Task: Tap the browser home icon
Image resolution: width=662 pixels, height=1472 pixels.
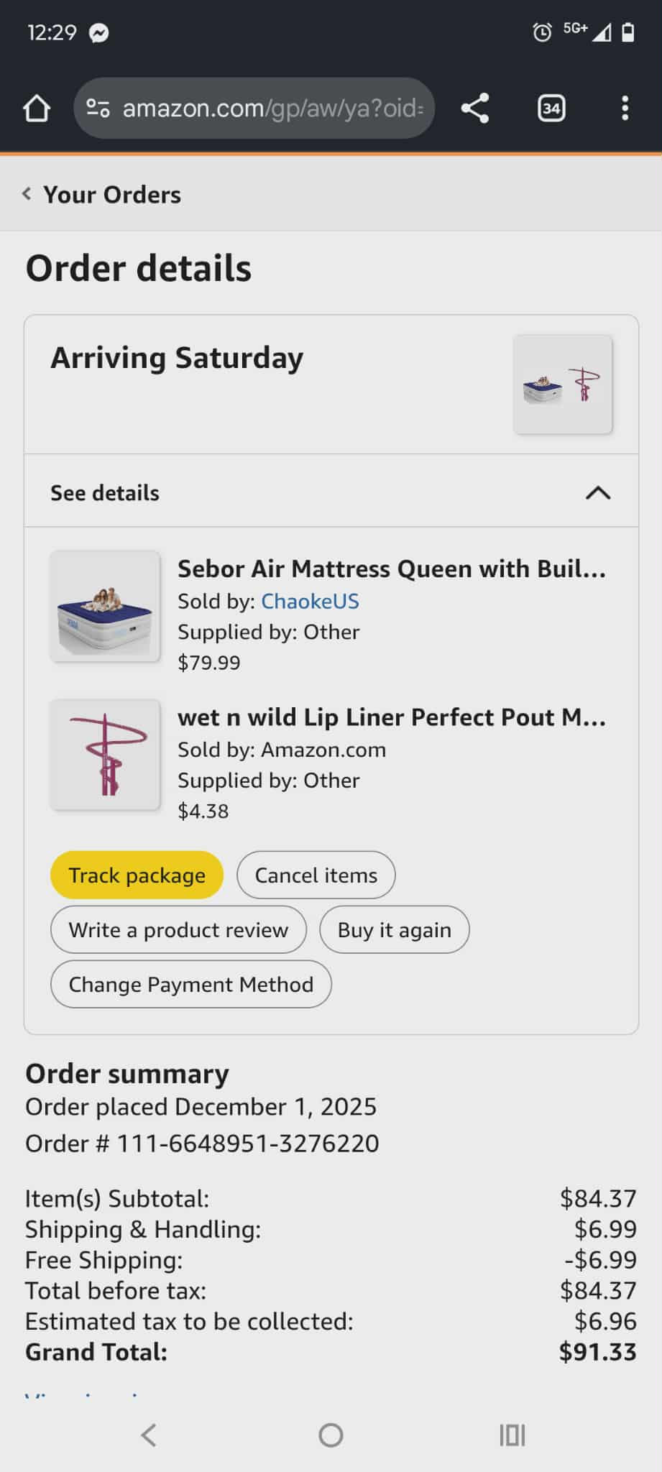Action: 37,109
